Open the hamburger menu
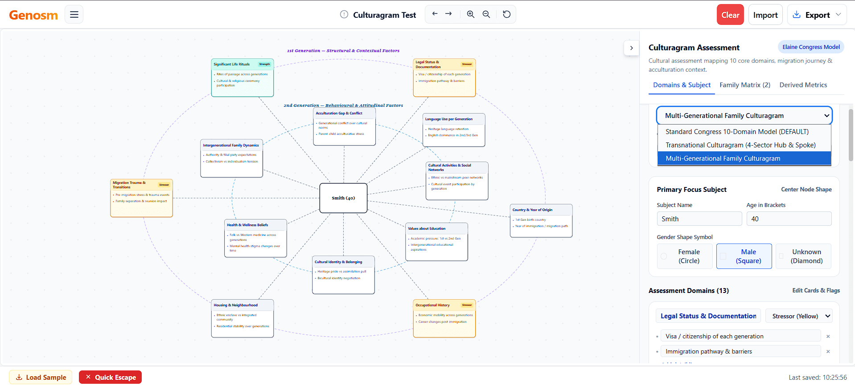Screen dimensions: 855x386 tap(74, 14)
